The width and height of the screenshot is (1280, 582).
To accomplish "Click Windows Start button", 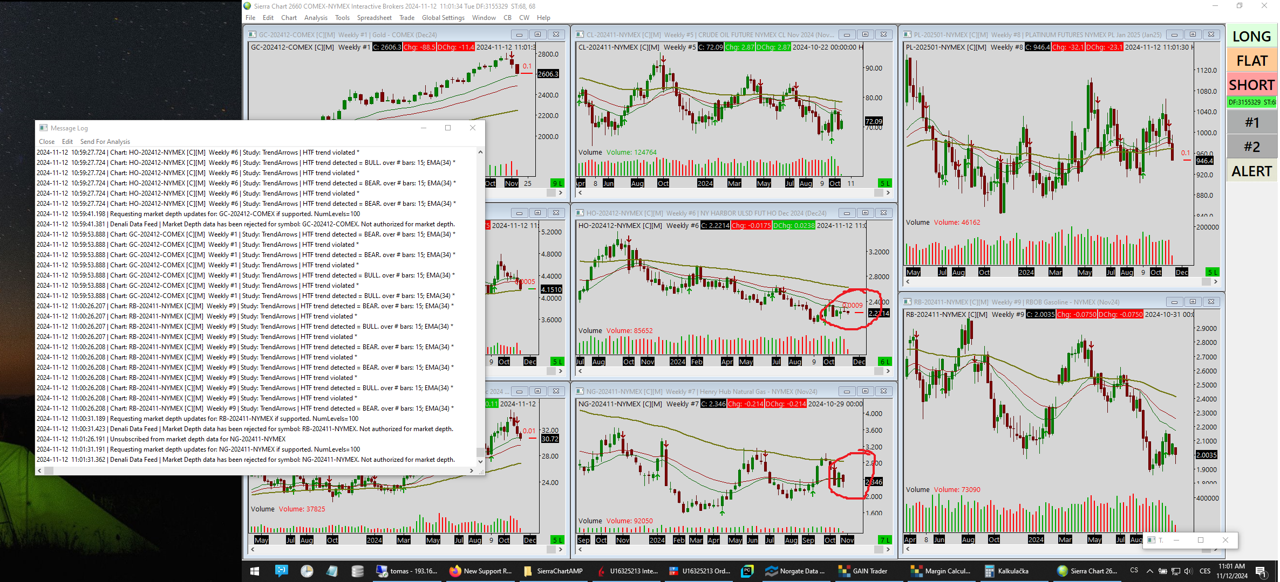I will pos(255,571).
